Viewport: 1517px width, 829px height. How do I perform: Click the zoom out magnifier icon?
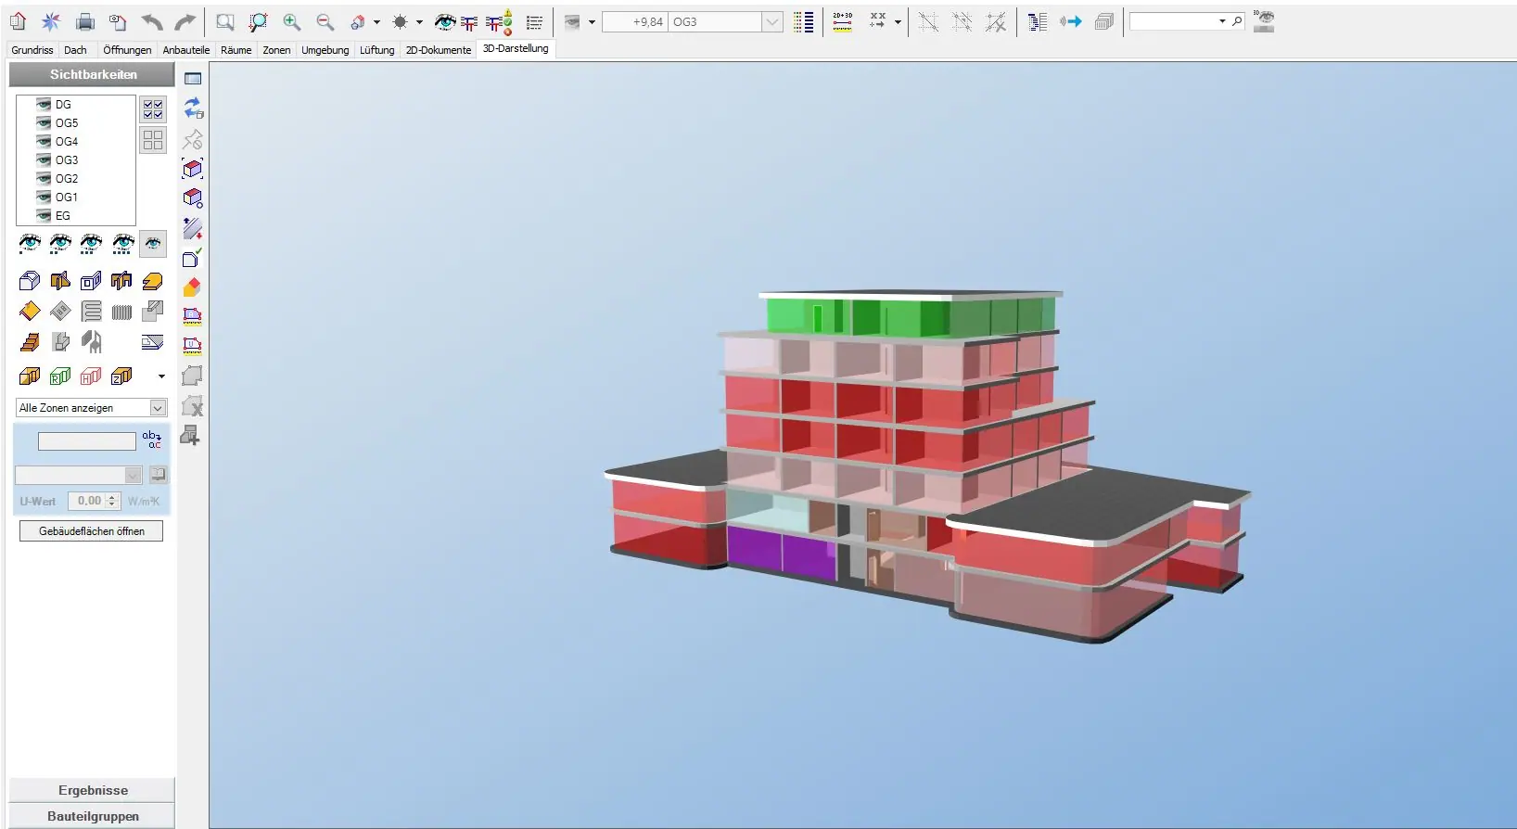(325, 21)
